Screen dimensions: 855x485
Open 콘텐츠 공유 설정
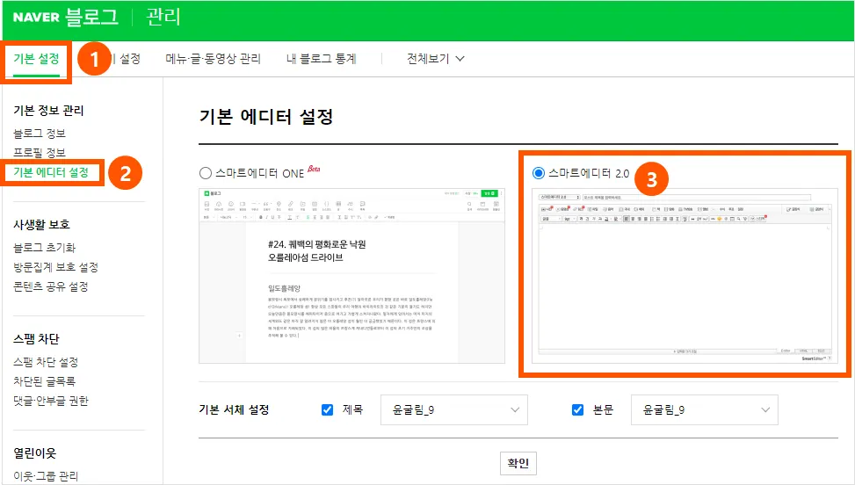pyautogui.click(x=51, y=286)
